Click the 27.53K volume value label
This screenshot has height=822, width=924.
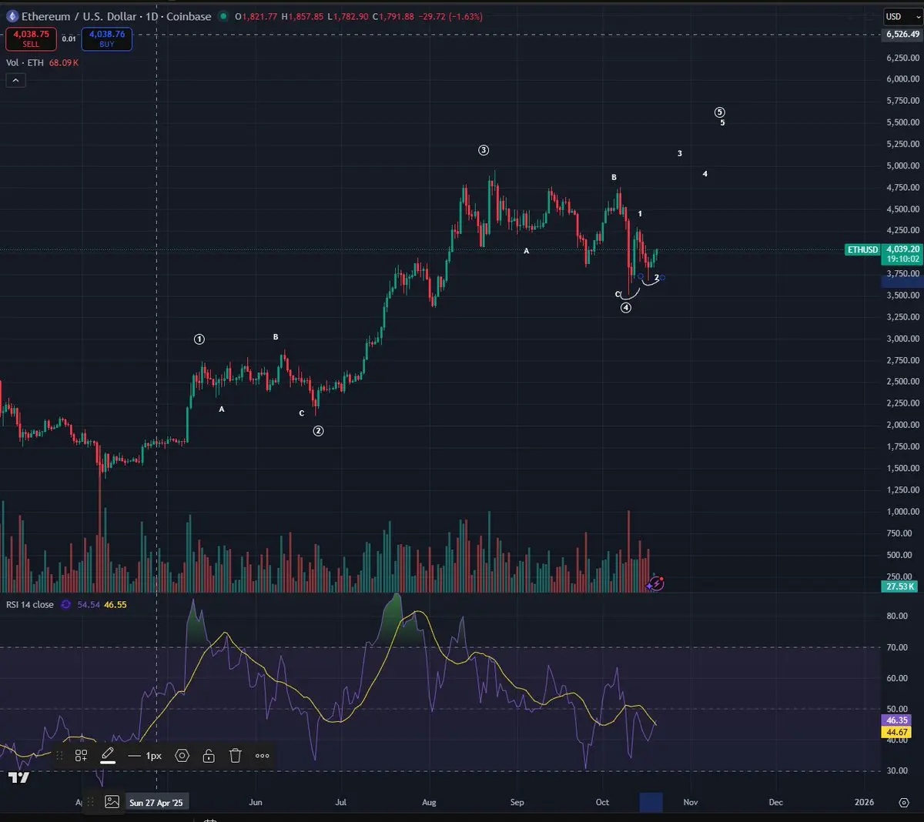click(900, 586)
